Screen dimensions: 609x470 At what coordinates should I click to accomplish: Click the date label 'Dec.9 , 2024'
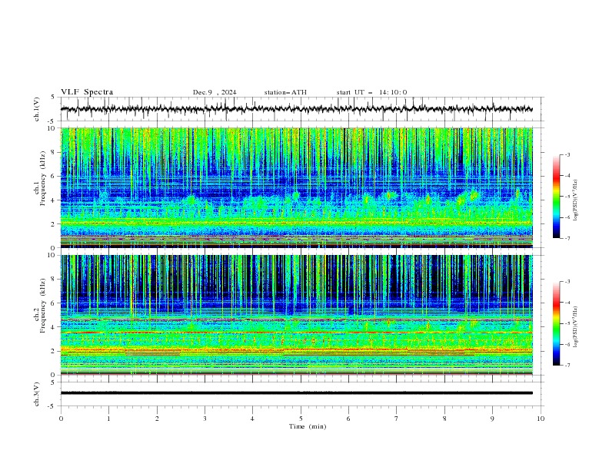(215, 92)
